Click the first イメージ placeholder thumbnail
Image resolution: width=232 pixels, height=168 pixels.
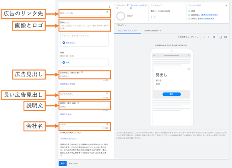pyautogui.click(x=65, y=36)
